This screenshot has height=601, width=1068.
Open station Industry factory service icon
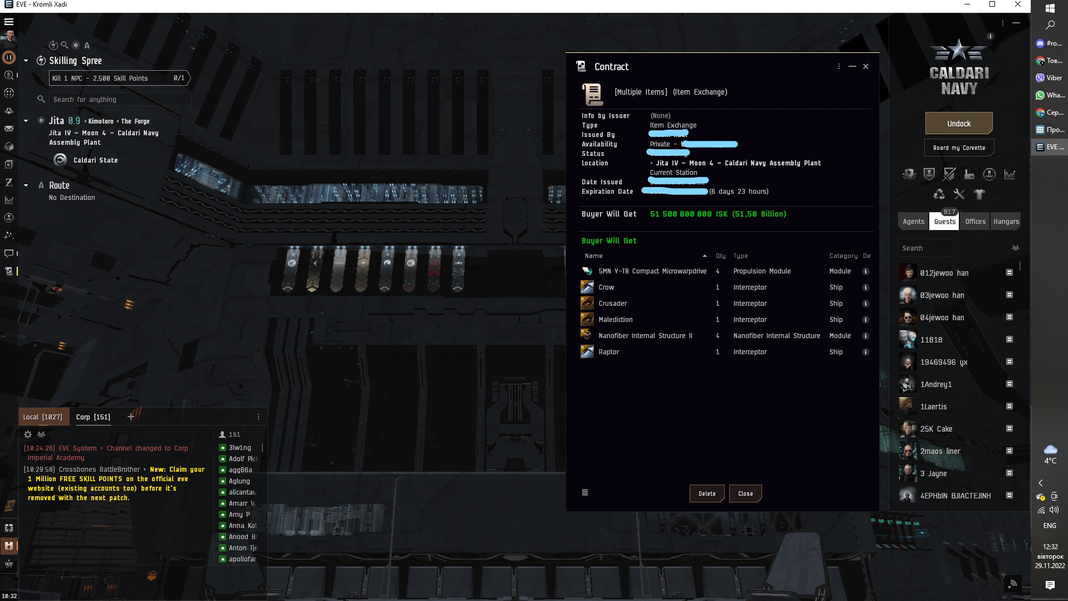click(969, 174)
